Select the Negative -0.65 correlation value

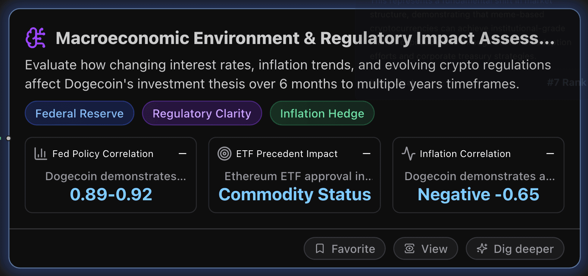(478, 194)
